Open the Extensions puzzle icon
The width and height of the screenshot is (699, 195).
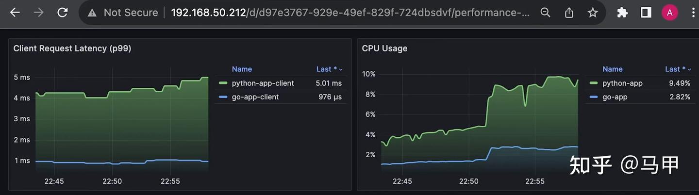(x=622, y=13)
